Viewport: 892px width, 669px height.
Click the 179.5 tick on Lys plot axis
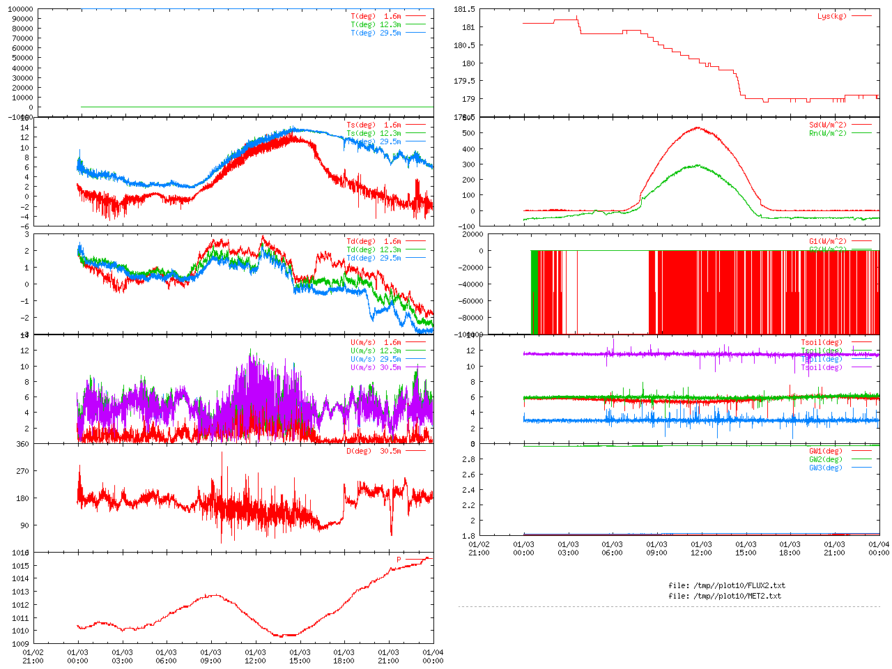[x=464, y=82]
